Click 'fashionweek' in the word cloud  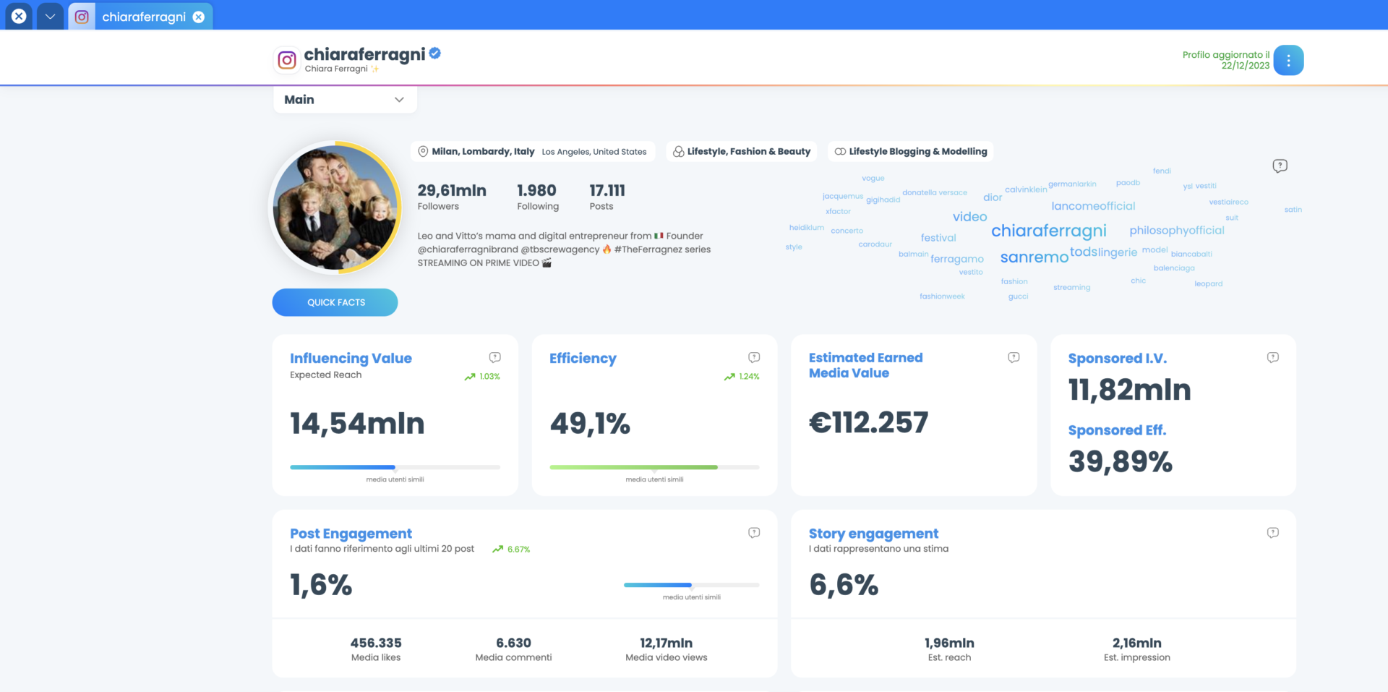[x=942, y=296]
